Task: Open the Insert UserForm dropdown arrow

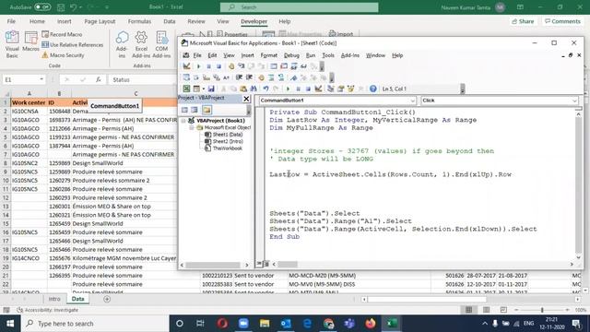Action: point(204,89)
